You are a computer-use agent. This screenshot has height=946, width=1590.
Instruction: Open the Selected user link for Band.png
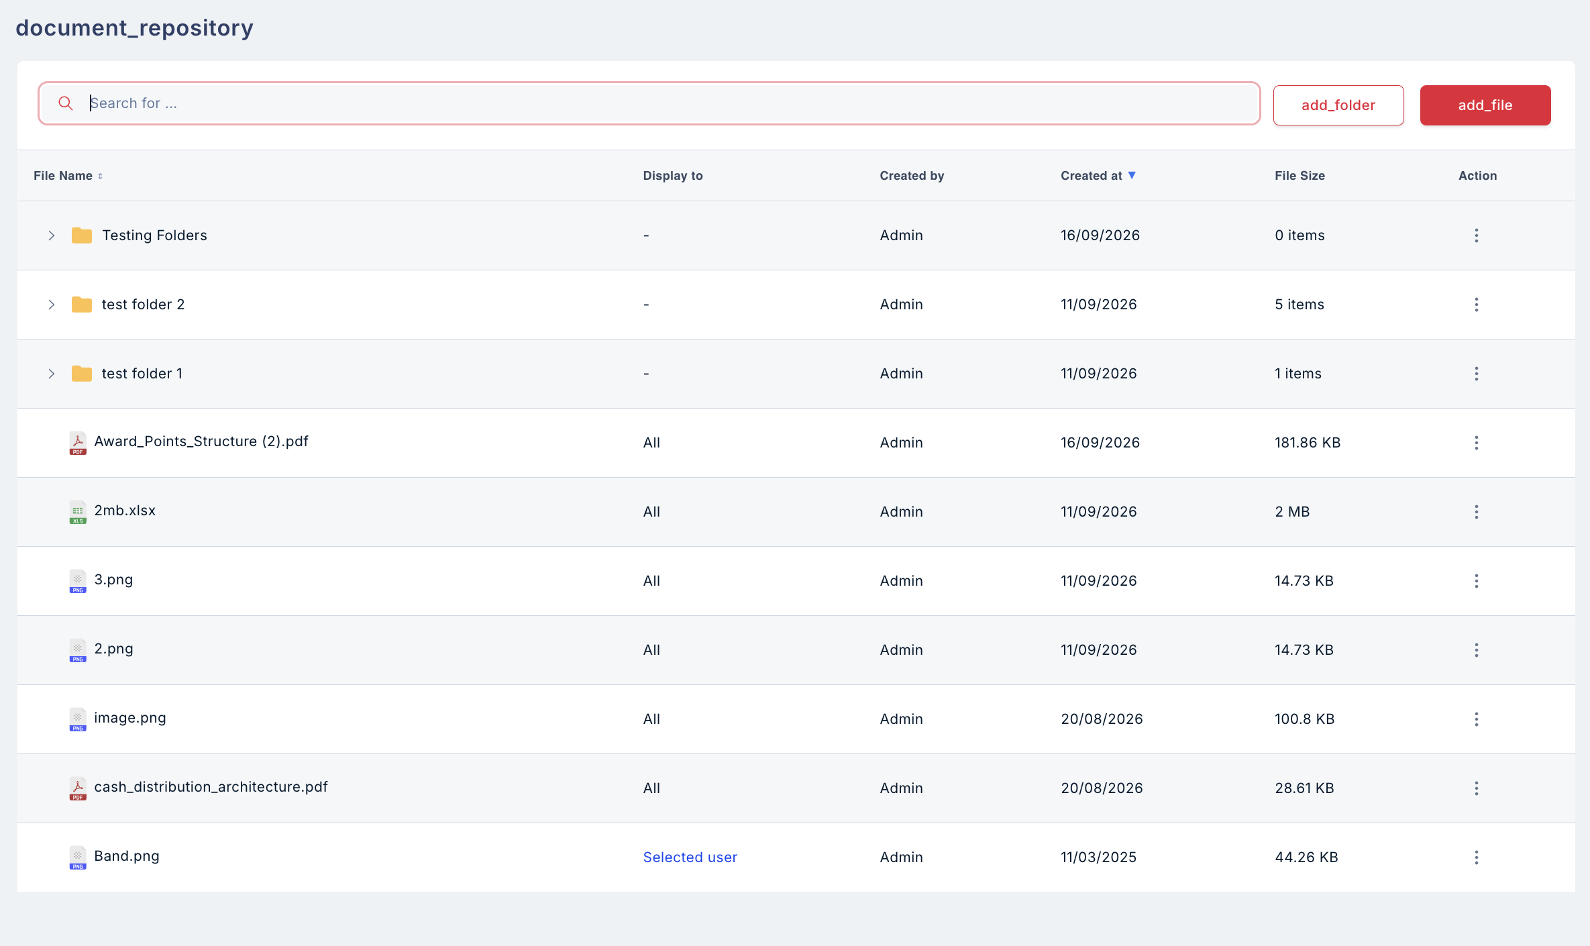[690, 857]
